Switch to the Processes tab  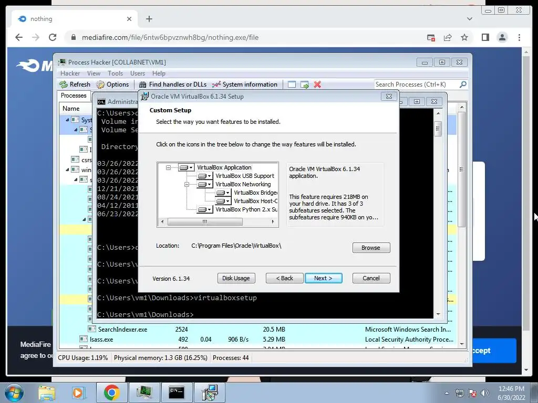74,96
